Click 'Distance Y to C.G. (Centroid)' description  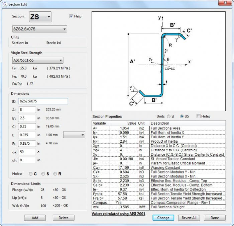[174, 150]
